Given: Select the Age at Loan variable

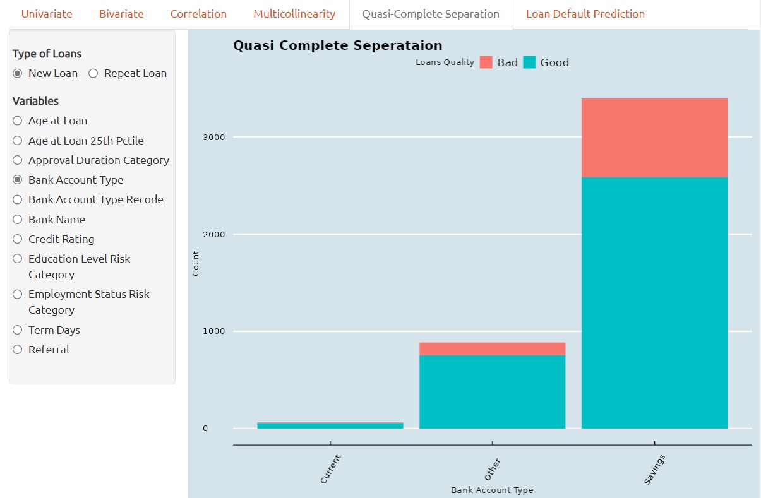Looking at the screenshot, I should coord(18,121).
